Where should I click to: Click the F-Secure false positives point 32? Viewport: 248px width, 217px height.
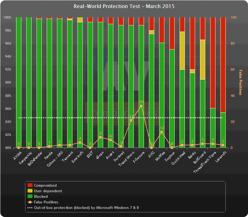click(141, 106)
